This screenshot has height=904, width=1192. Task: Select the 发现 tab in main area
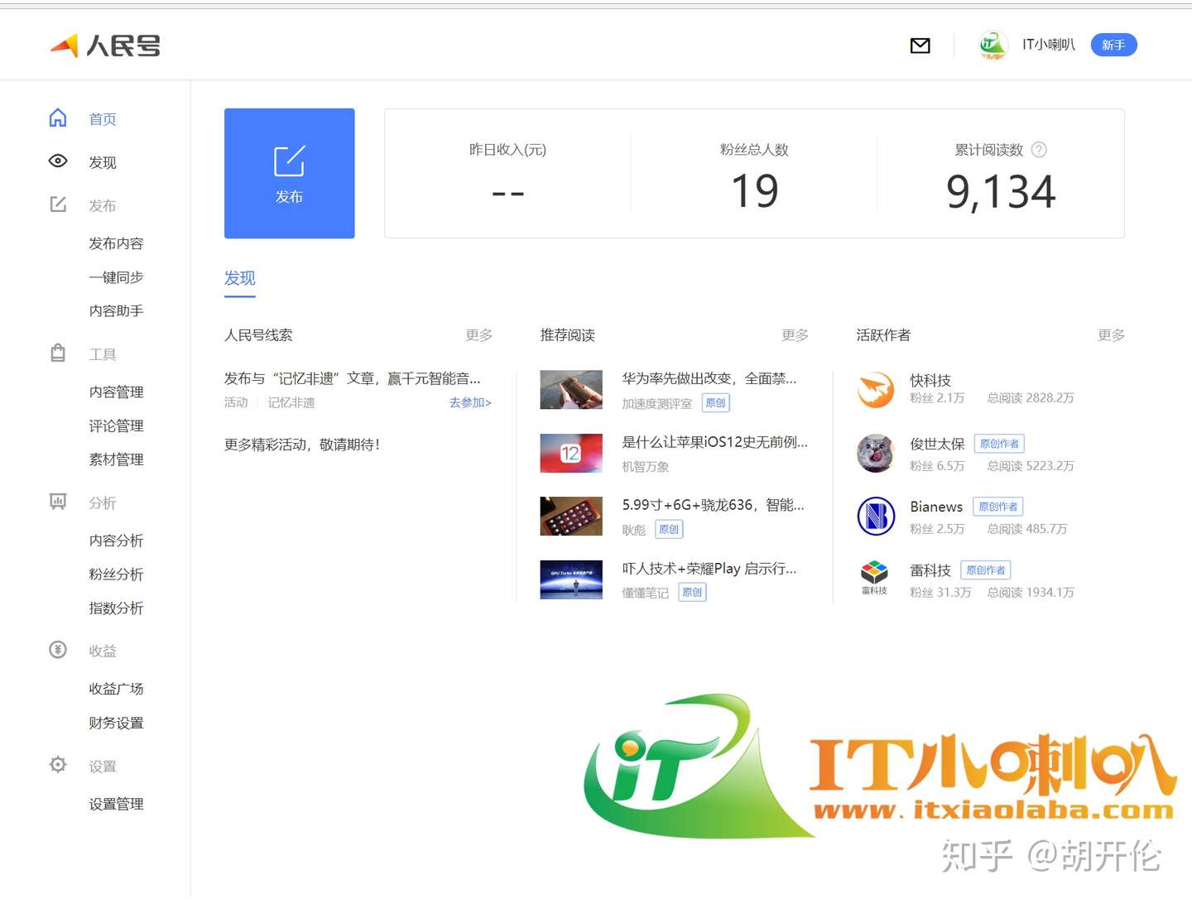coord(240,279)
